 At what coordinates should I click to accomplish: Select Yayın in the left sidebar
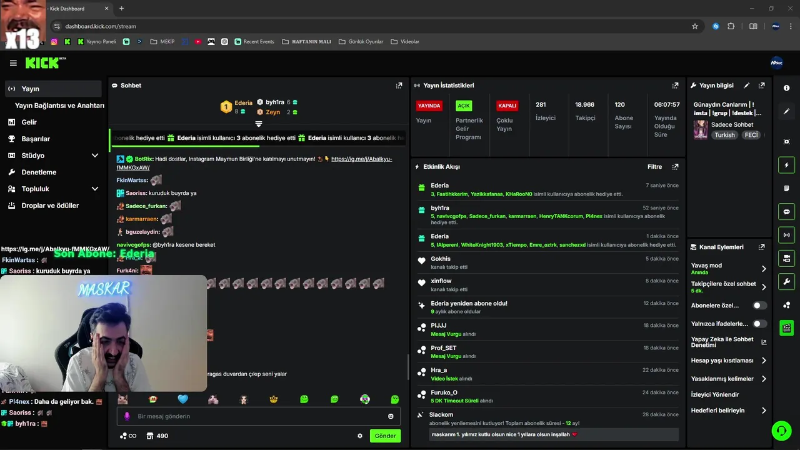point(53,89)
